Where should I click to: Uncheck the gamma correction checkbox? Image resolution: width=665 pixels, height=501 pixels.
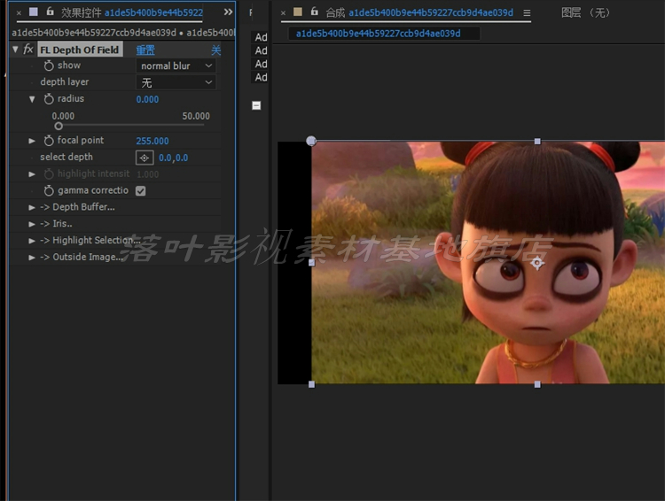point(141,191)
